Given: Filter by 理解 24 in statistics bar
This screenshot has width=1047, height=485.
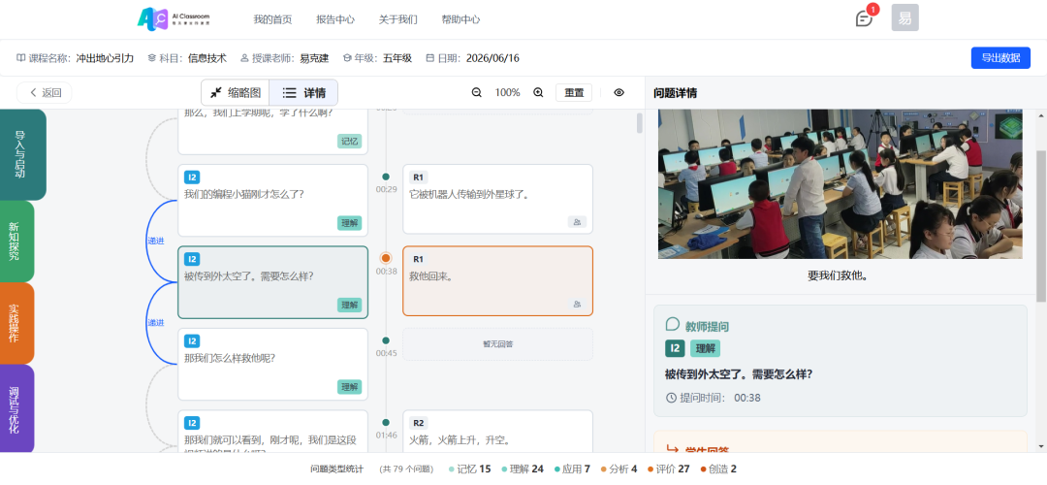Looking at the screenshot, I should 523,469.
